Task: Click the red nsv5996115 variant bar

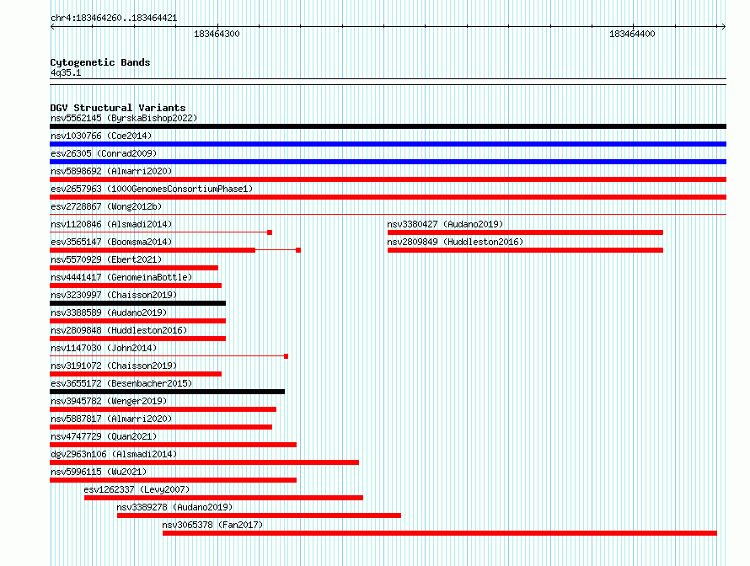Action: (173, 480)
